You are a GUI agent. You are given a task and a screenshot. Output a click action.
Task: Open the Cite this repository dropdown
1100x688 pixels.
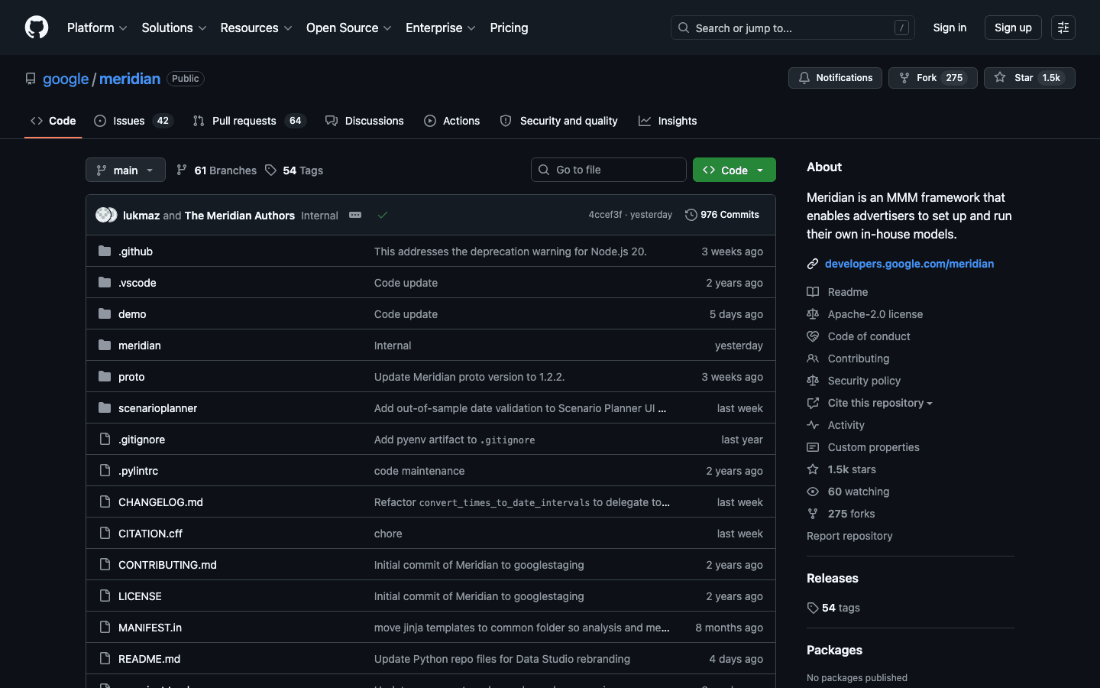pos(870,403)
